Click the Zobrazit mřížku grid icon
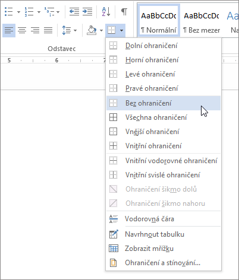The image size is (239, 280). [x=114, y=249]
